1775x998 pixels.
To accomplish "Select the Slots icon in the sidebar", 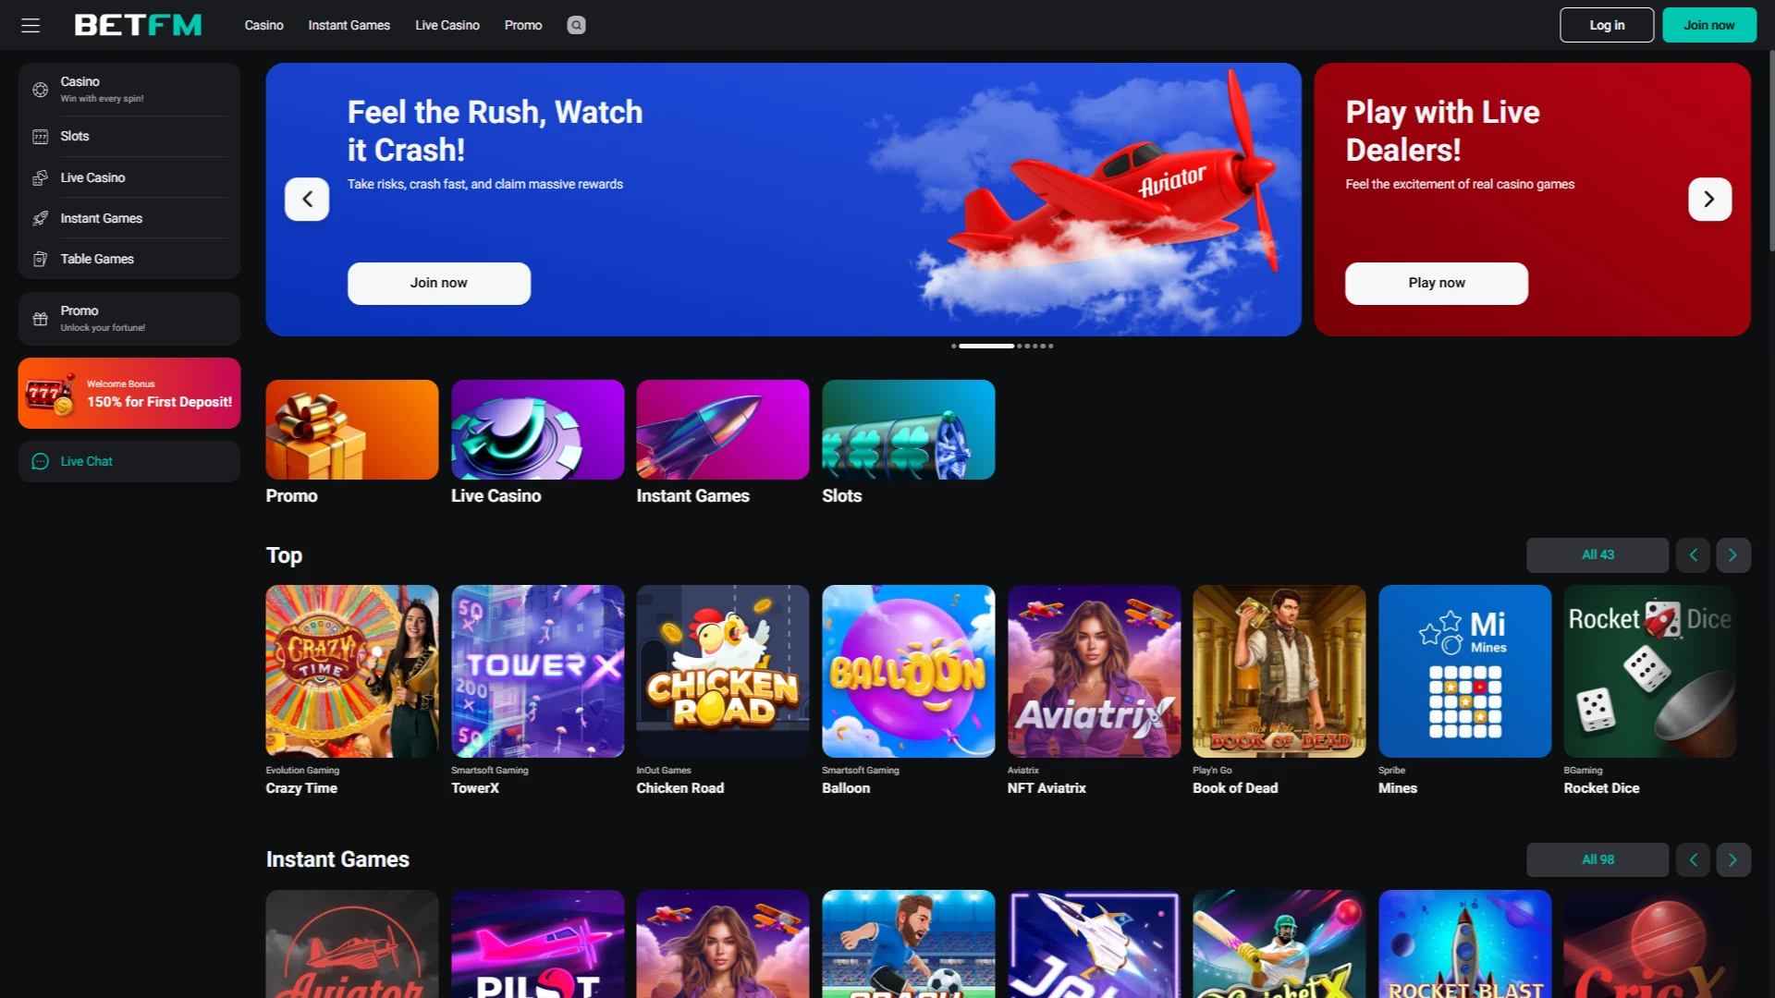I will pyautogui.click(x=40, y=136).
